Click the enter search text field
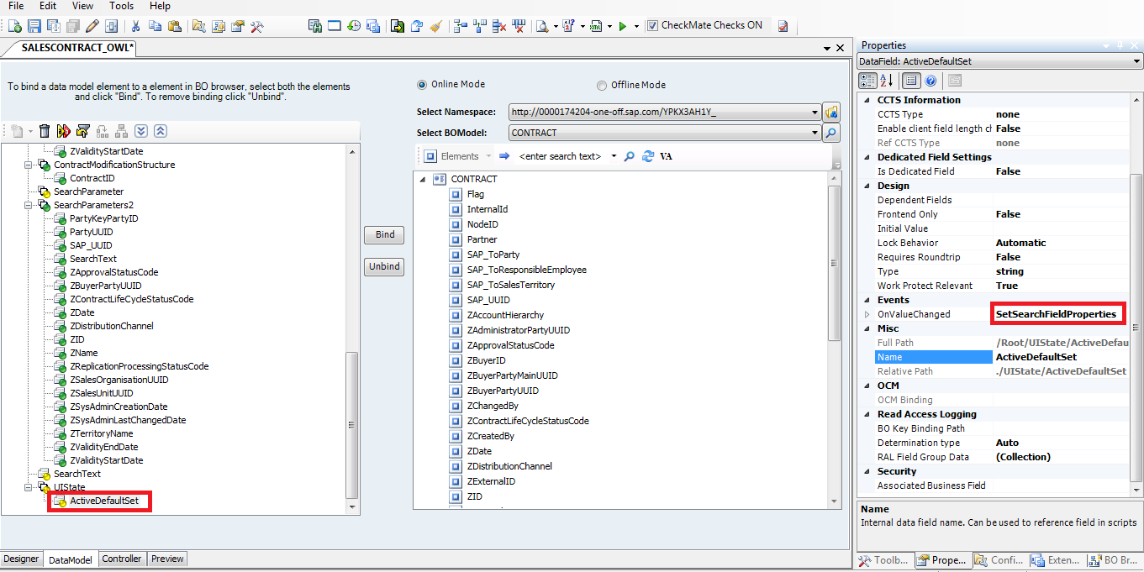The image size is (1144, 572). click(561, 156)
